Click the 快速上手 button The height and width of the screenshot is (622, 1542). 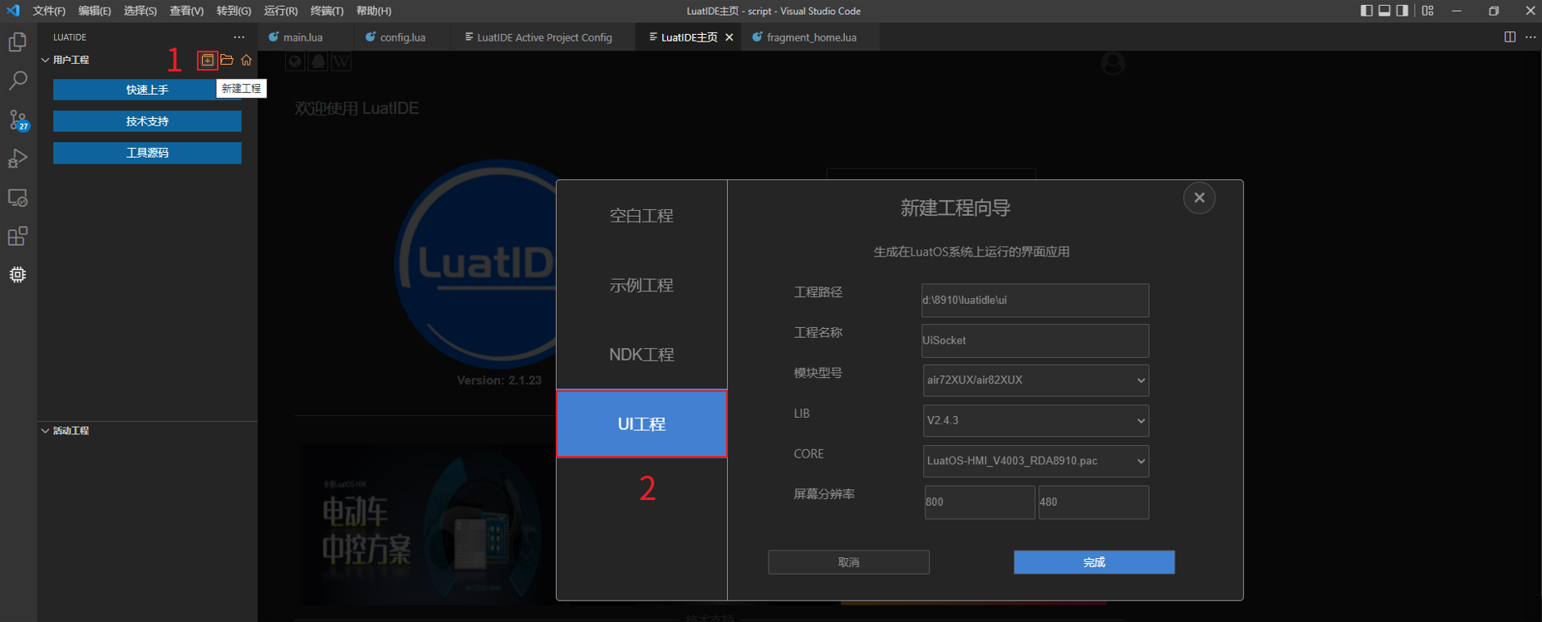pos(147,90)
